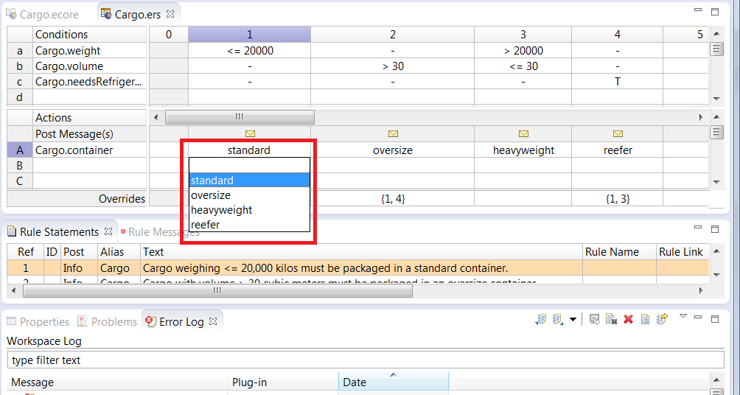This screenshot has height=395, width=740.
Task: Choose 'standard' in the container dropdown list
Action: 249,181
